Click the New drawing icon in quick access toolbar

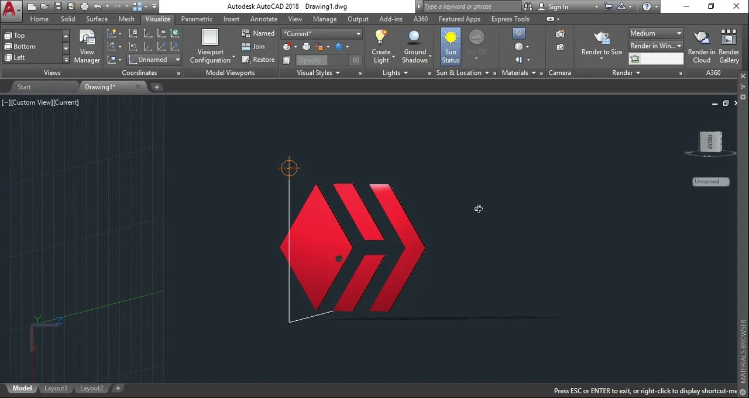(x=32, y=6)
